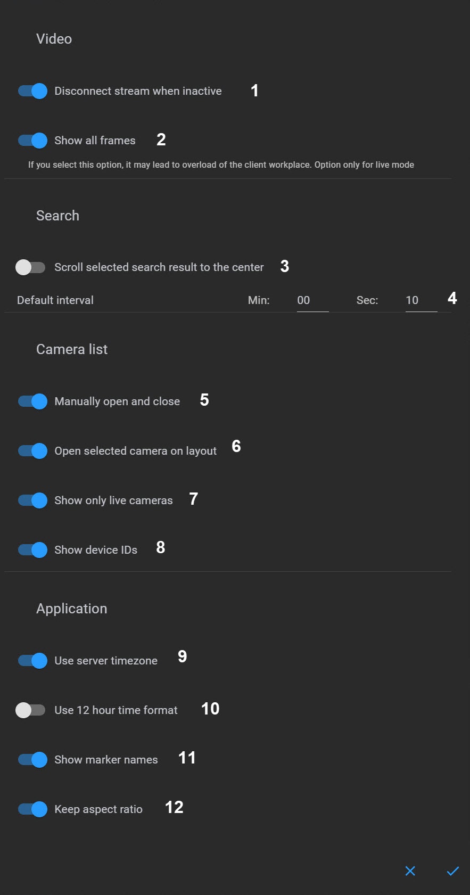Toggle Disconnect stream when inactive
470x895 pixels.
(32, 91)
